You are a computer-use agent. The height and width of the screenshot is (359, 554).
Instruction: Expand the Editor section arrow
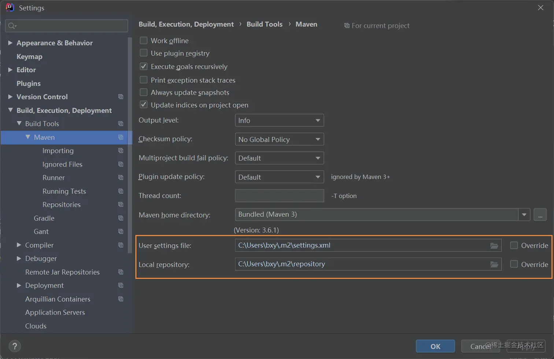tap(10, 70)
